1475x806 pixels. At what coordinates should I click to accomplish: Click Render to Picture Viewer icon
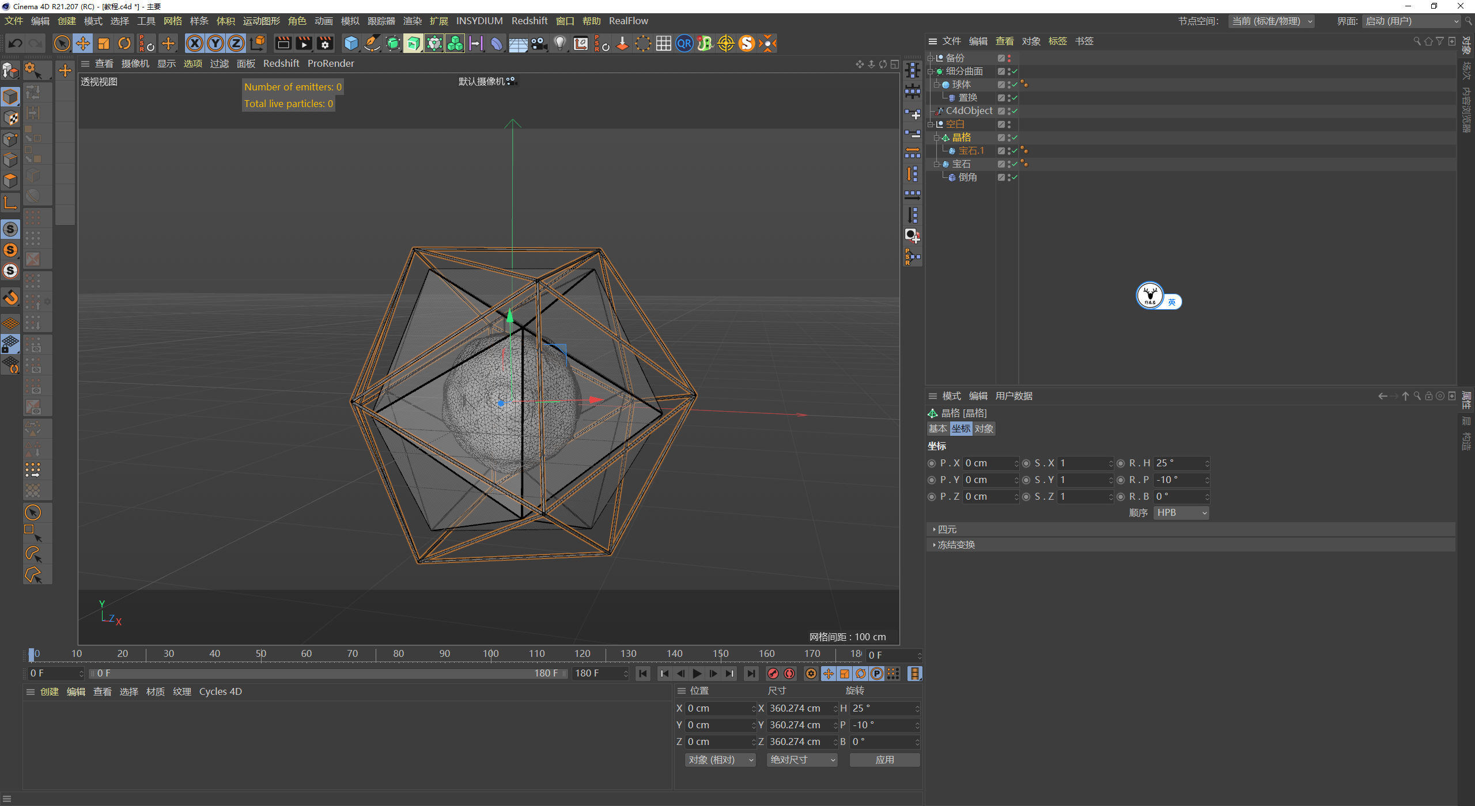(x=304, y=43)
